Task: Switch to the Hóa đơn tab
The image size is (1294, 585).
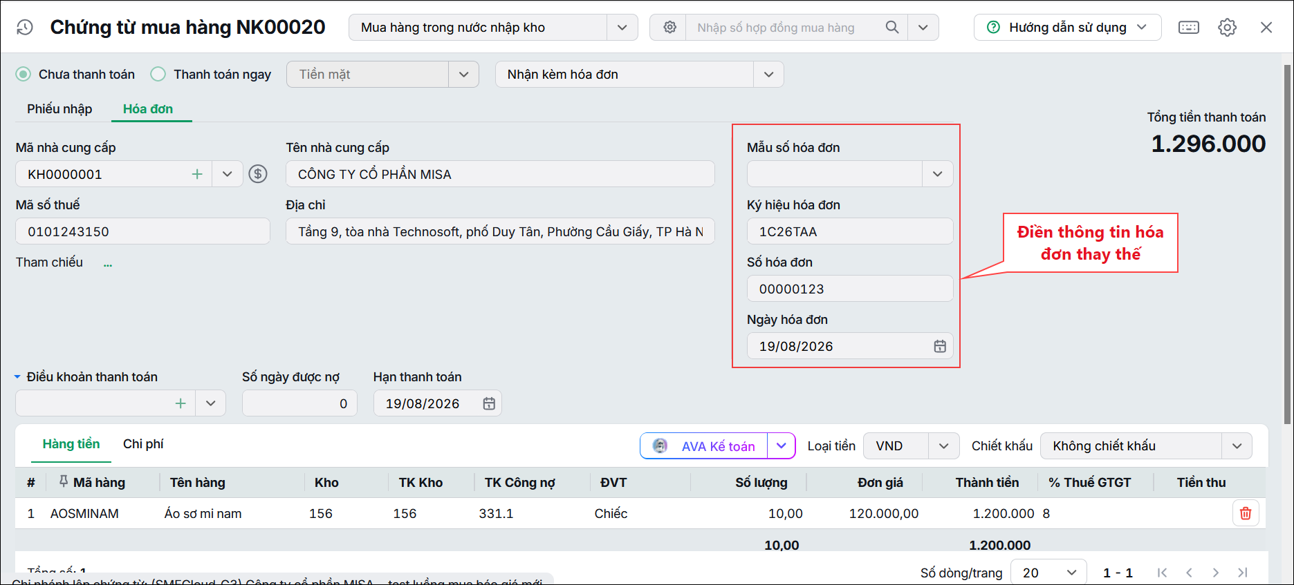Action: coord(148,109)
